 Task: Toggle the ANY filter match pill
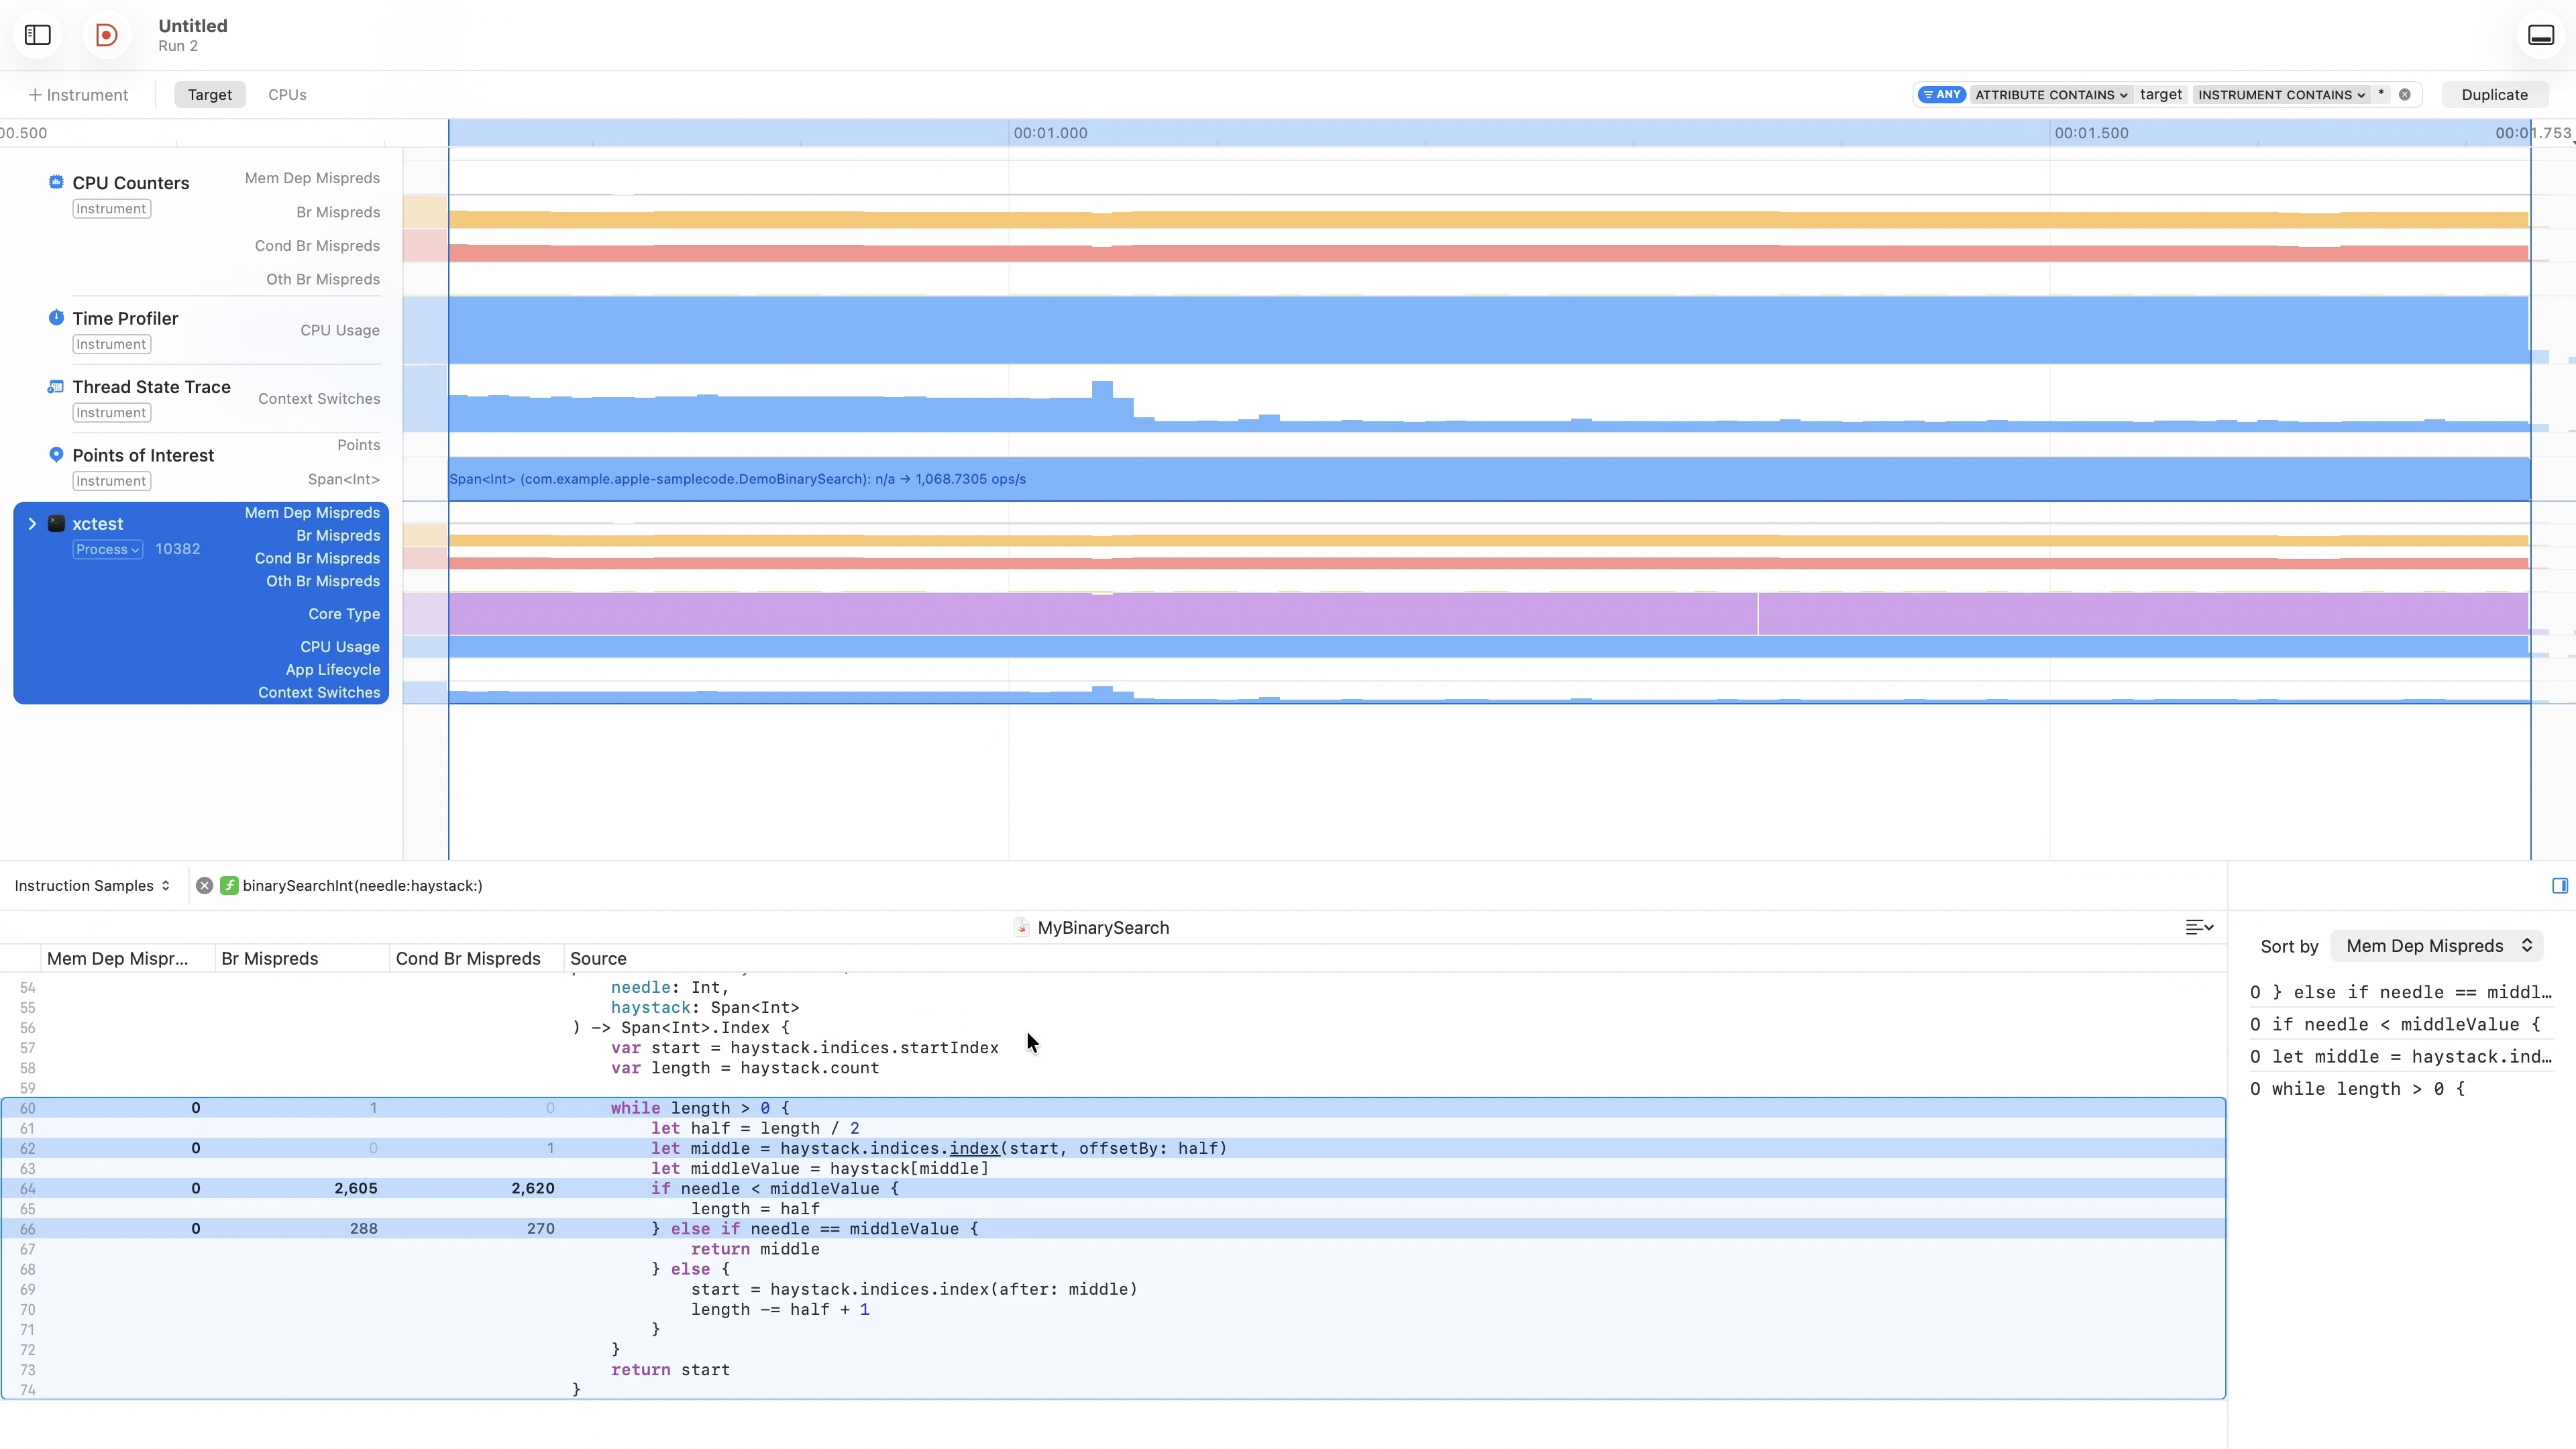click(1941, 95)
